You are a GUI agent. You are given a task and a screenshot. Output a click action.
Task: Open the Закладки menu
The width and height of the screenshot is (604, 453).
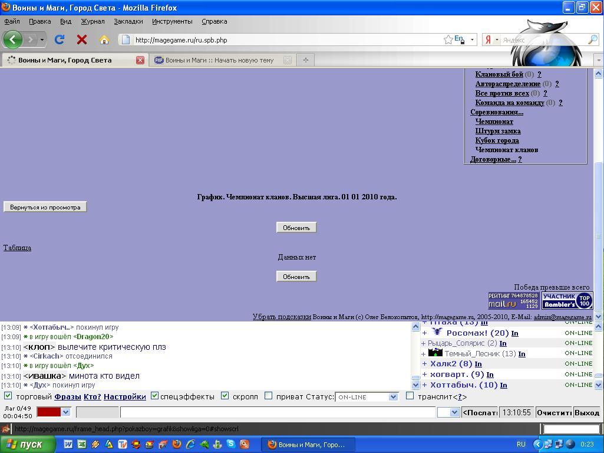pos(128,22)
